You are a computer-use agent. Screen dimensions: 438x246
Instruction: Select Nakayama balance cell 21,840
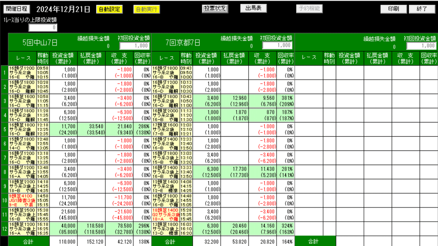(119, 129)
